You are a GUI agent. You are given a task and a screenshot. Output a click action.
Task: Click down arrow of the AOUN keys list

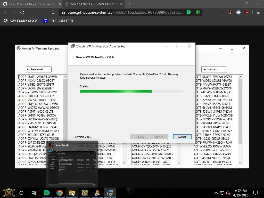tap(179, 163)
